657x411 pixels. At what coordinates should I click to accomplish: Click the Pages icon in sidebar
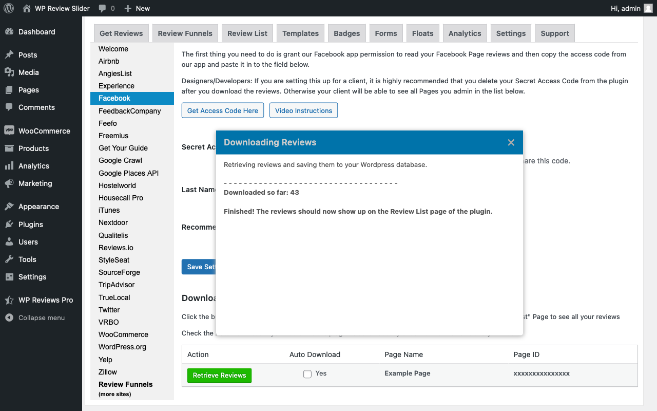click(9, 90)
